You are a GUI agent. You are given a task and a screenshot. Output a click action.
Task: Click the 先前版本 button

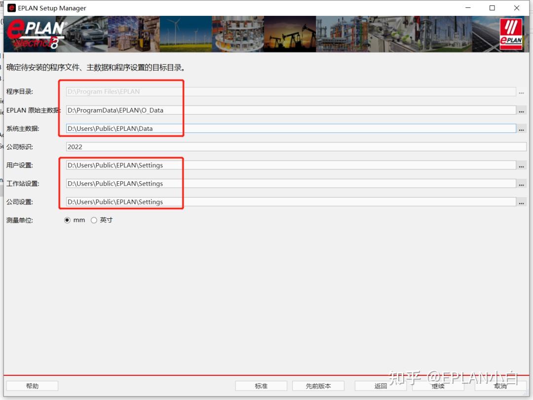pyautogui.click(x=318, y=386)
